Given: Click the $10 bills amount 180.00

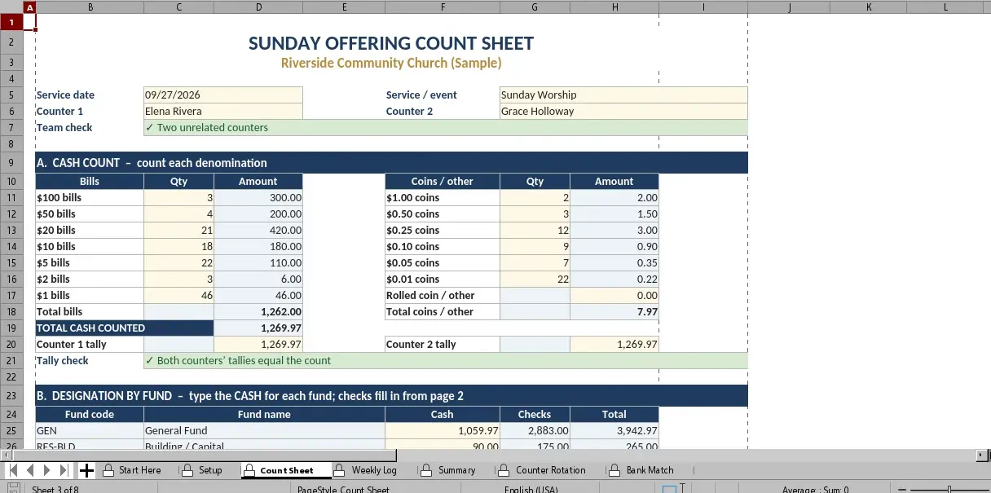Looking at the screenshot, I should [x=258, y=247].
